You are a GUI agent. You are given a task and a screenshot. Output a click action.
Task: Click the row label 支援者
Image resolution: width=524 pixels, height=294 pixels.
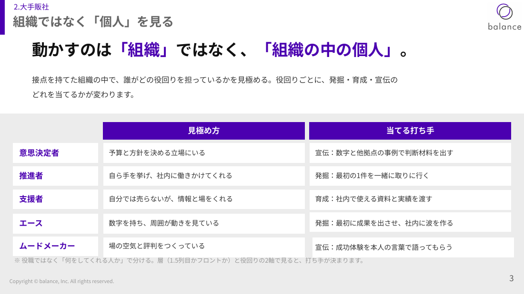[x=55, y=199]
